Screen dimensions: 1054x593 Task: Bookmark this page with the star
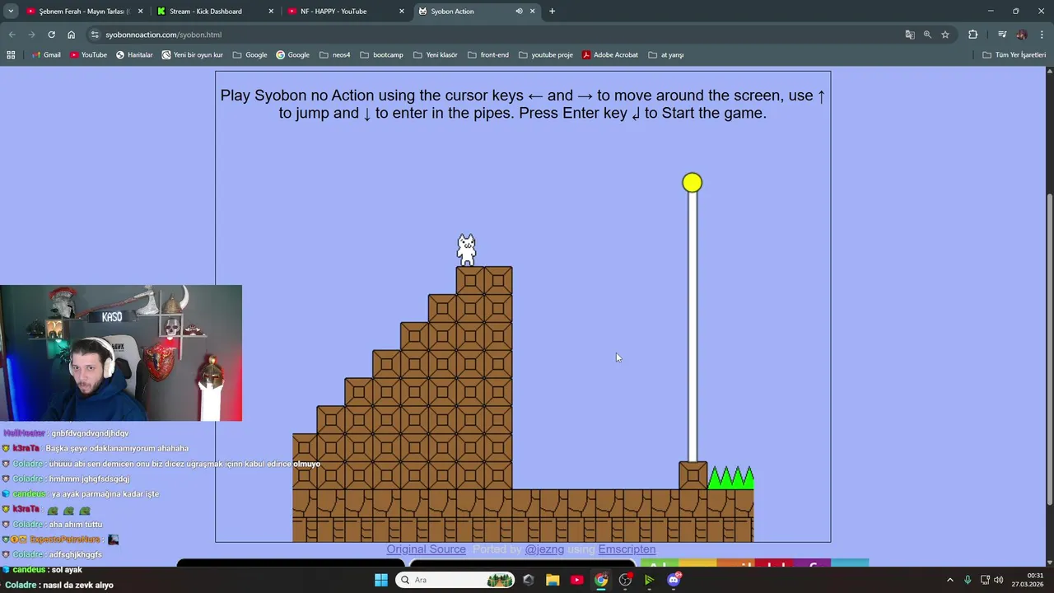pos(945,35)
